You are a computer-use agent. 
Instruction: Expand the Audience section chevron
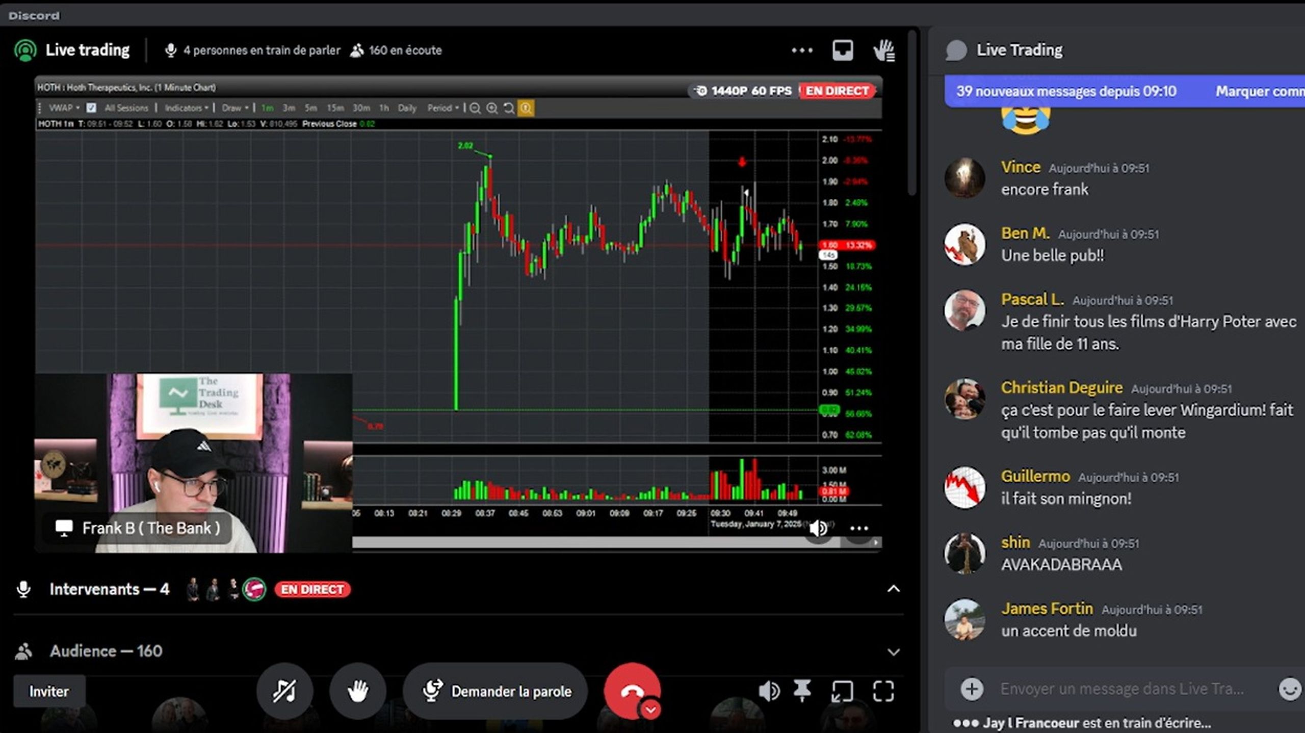click(894, 652)
